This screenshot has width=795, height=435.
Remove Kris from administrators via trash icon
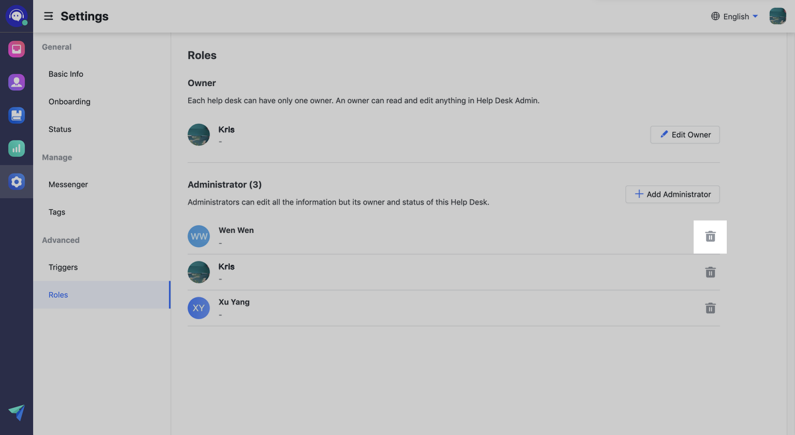point(710,272)
